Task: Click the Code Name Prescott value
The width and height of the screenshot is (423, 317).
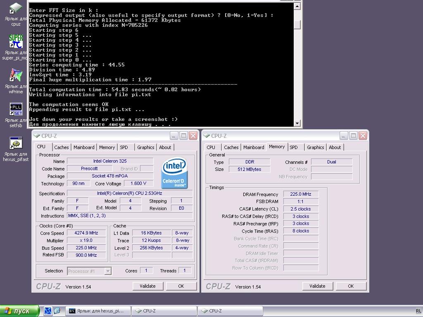Action: coord(90,168)
